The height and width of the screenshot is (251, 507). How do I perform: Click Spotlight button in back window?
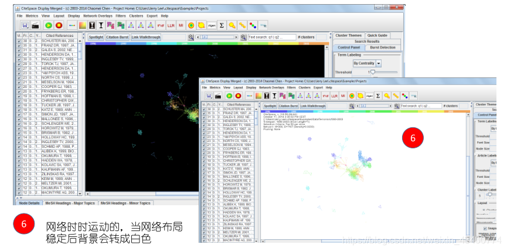pos(96,37)
